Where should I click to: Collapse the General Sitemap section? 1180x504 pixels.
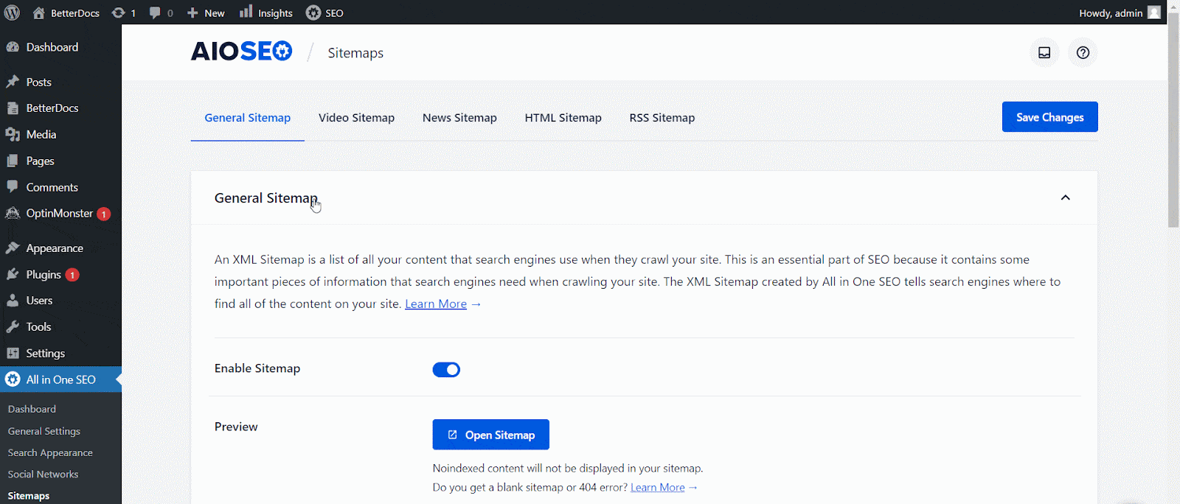pos(1065,197)
